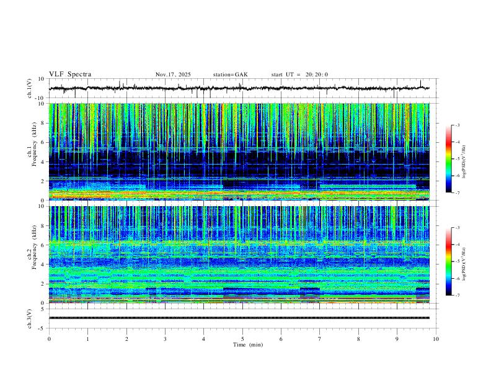Click the ch.1 spectrogram color scale bar
491x380 pixels.
point(448,159)
